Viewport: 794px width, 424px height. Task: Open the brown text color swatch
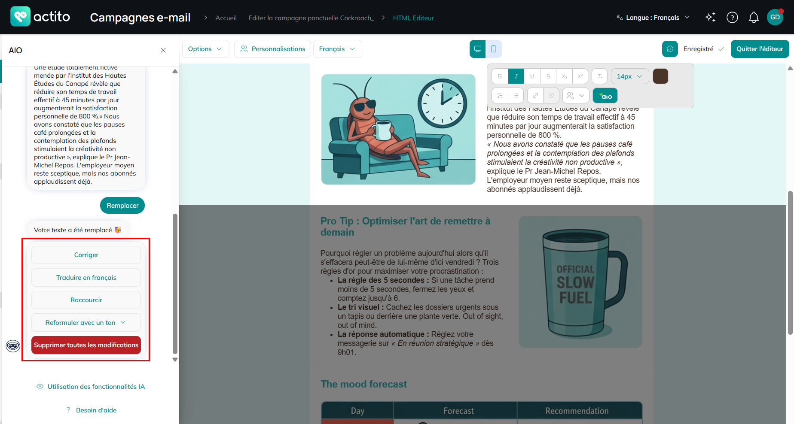coord(660,76)
